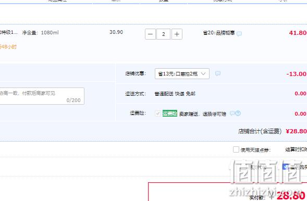The image size is (307, 201).
Task: Select the 店铺合计(含运费) label
Action: 260,131
